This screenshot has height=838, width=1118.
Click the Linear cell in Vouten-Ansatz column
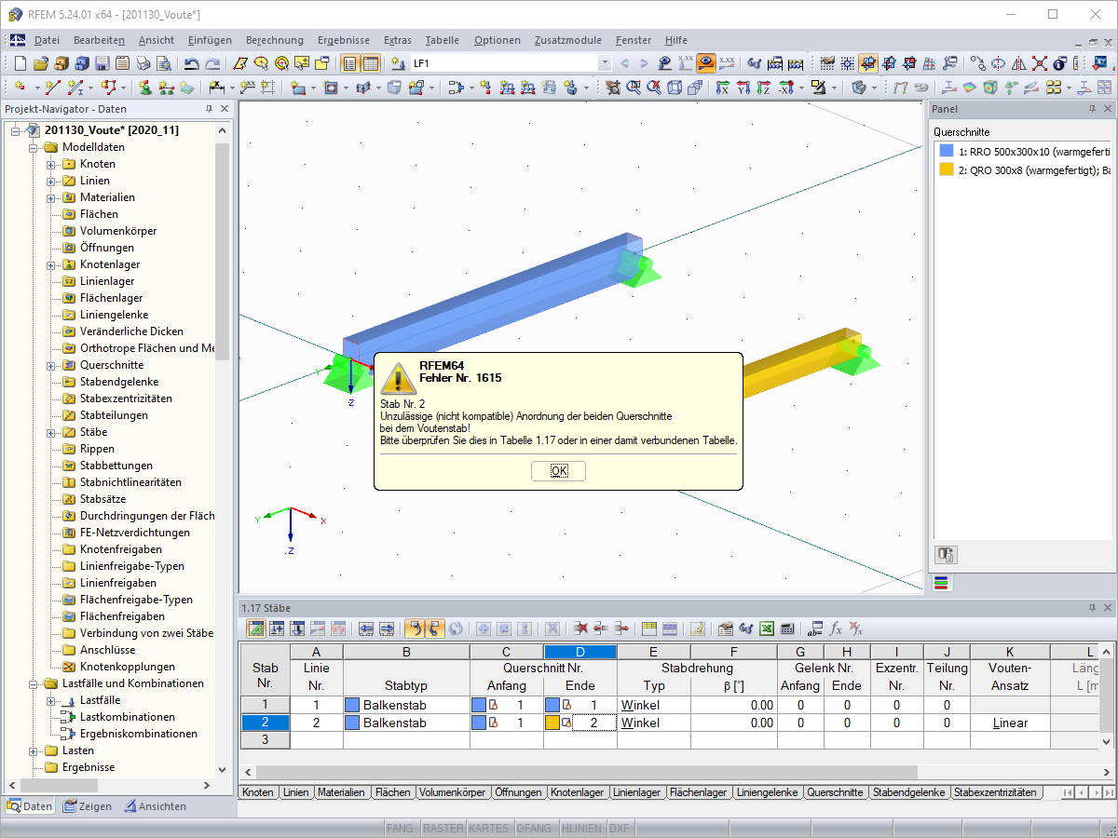click(x=1010, y=723)
